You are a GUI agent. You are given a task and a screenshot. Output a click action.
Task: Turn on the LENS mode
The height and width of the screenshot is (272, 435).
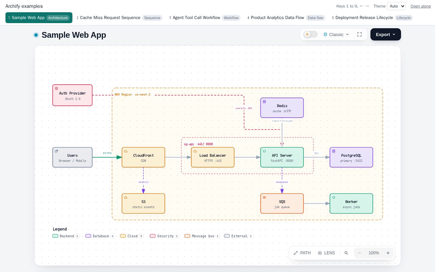(x=326, y=253)
